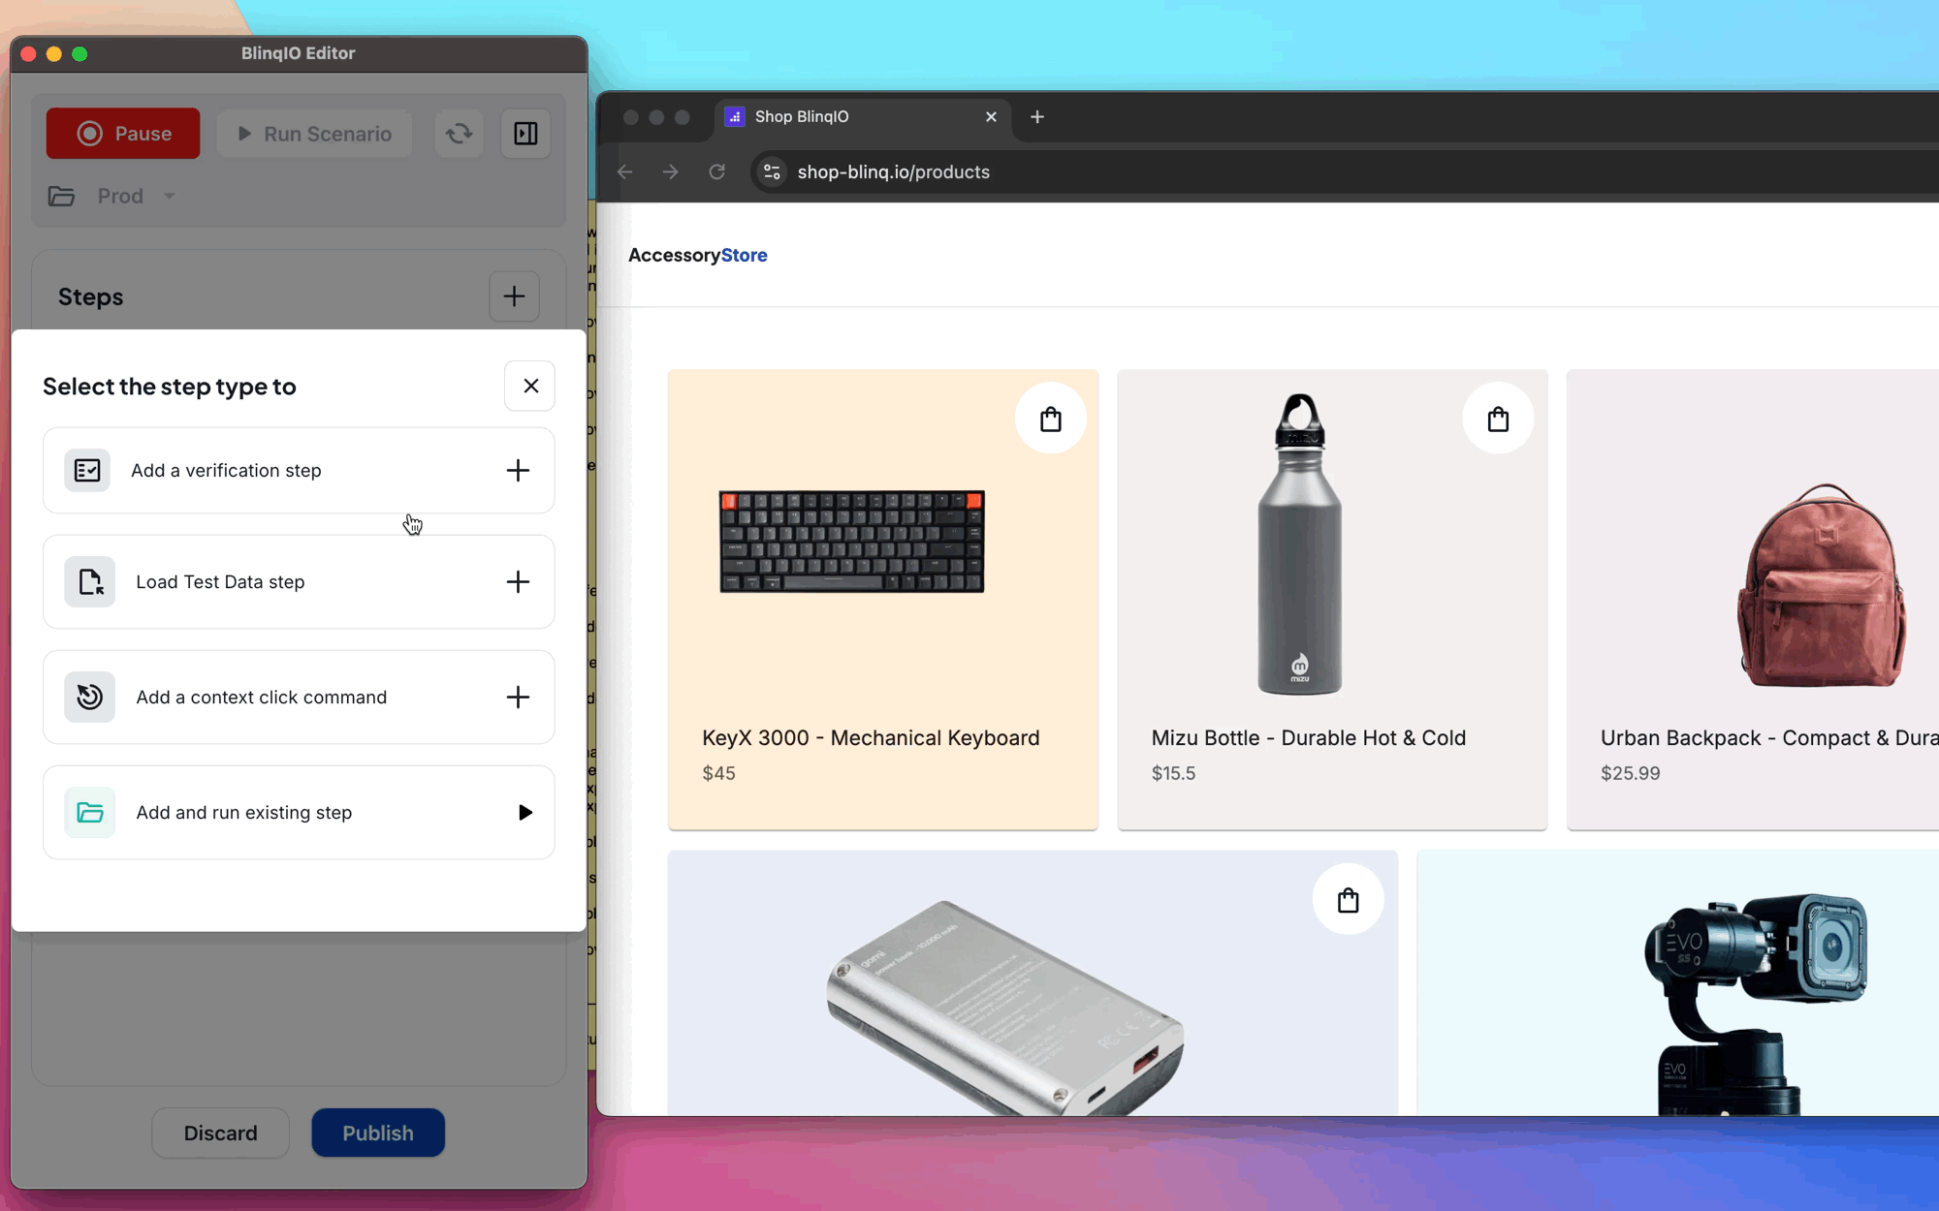This screenshot has width=1939, height=1211.
Task: Click the layout toggle icon in BlinqIO editor
Action: pos(526,133)
